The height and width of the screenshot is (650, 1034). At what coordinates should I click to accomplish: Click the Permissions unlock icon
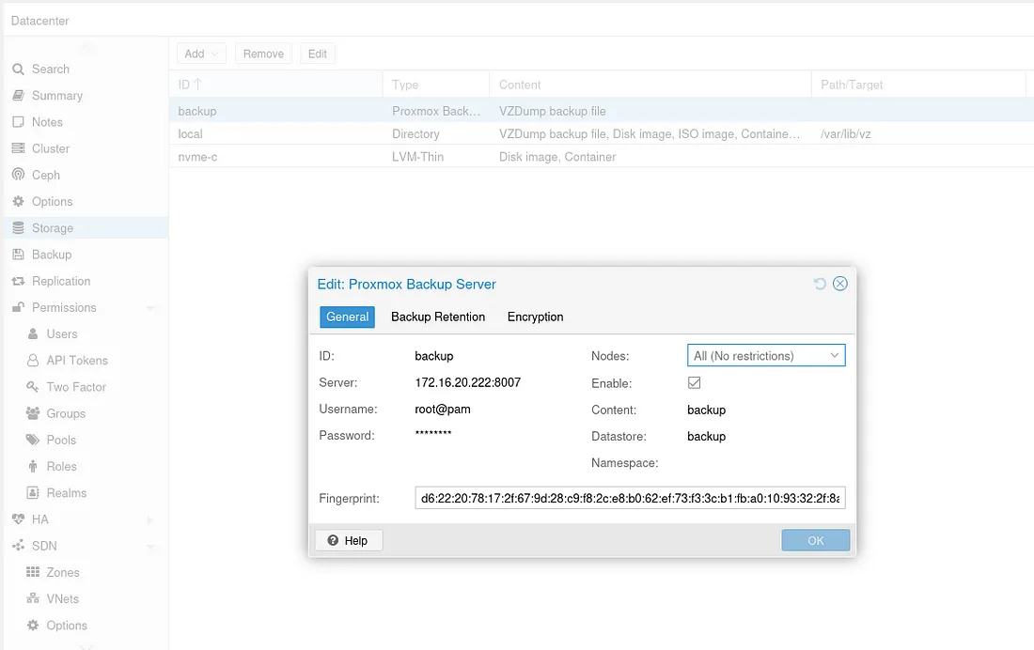tap(18, 307)
